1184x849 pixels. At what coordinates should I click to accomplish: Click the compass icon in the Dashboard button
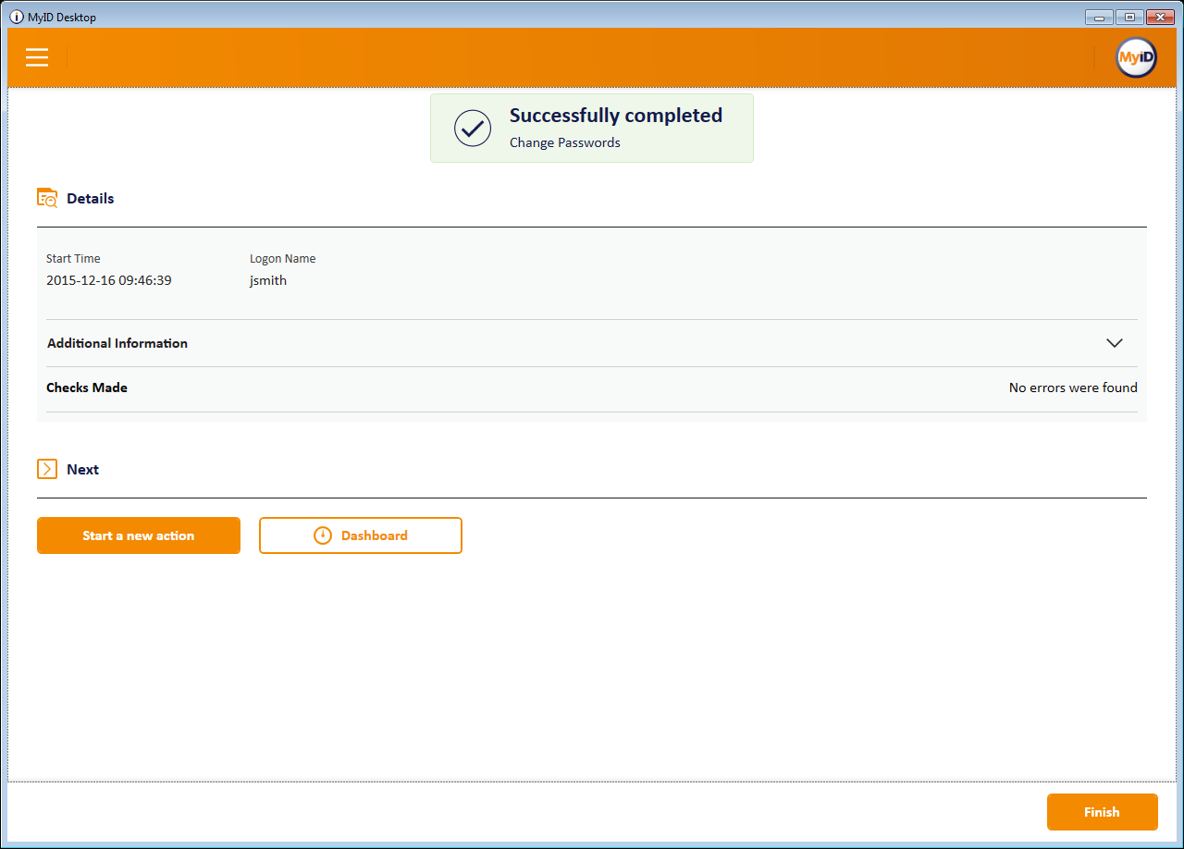tap(323, 535)
